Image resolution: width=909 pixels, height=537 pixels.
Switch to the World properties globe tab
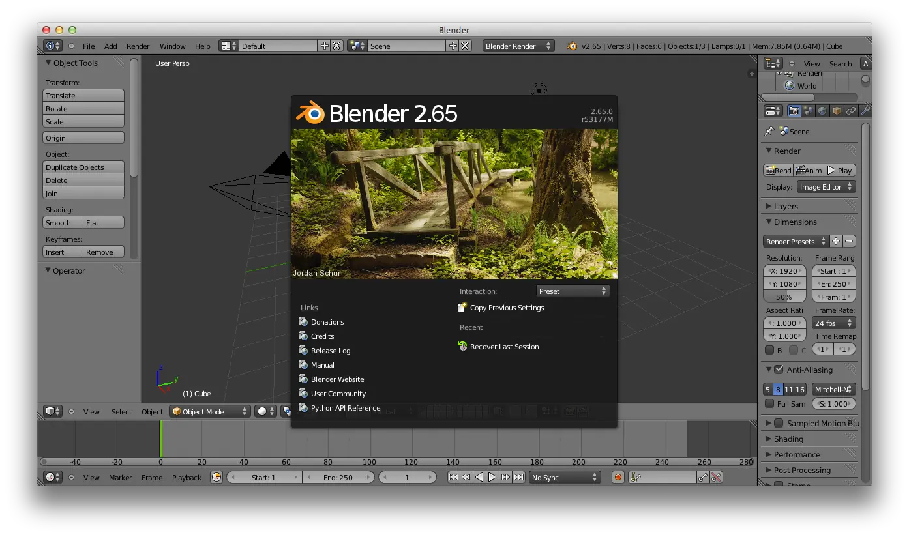pos(822,111)
